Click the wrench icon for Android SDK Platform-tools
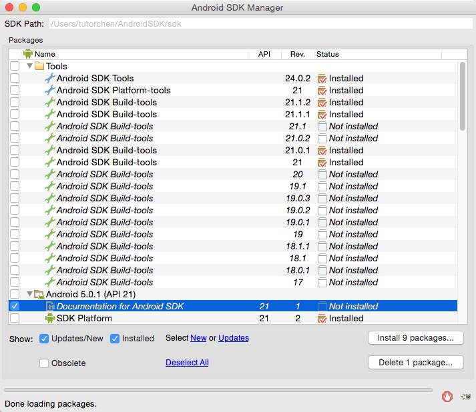The image size is (476, 412). pos(50,91)
